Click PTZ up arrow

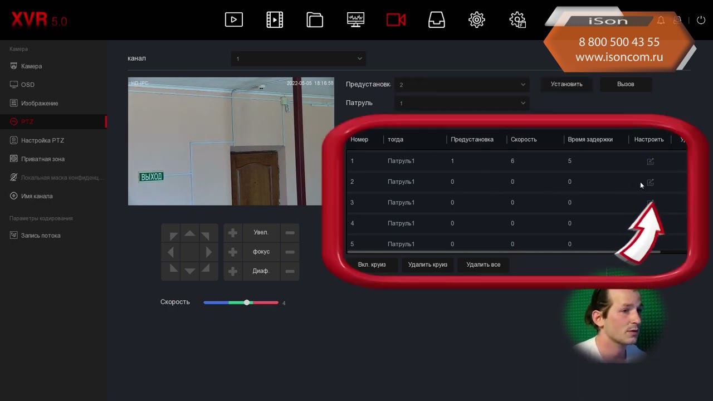coord(190,233)
